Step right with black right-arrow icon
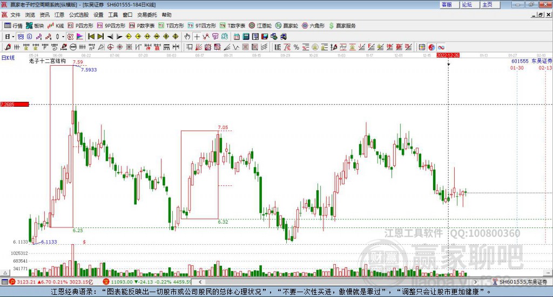Viewport: 553px width, 297px height. [x=119, y=37]
